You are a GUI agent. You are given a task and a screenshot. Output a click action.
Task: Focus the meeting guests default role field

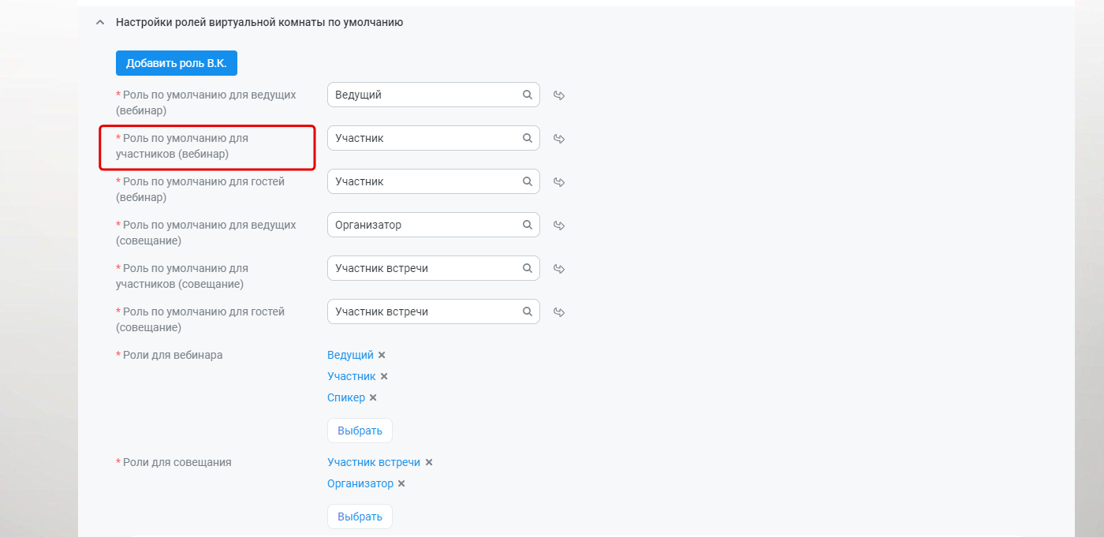[434, 311]
